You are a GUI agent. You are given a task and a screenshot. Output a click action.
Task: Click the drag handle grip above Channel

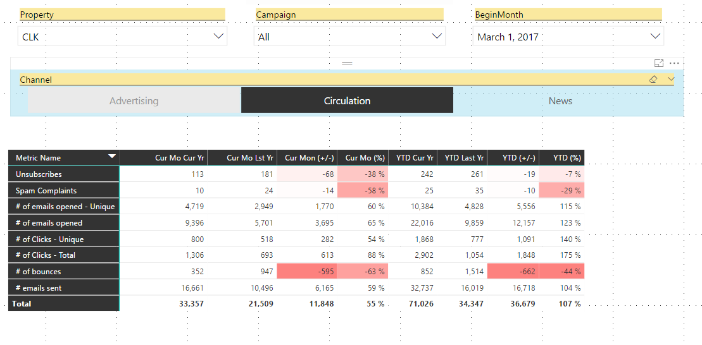(x=347, y=63)
